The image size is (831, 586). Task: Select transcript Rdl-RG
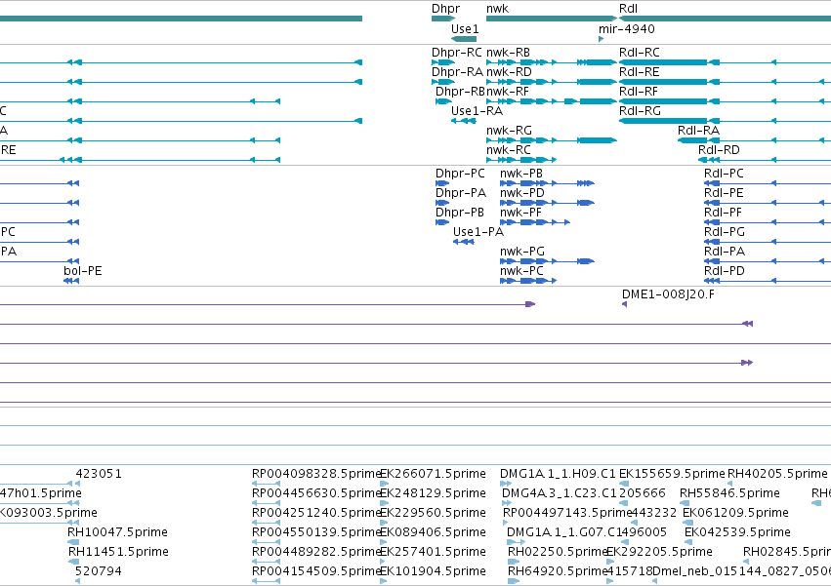pyautogui.click(x=725, y=121)
